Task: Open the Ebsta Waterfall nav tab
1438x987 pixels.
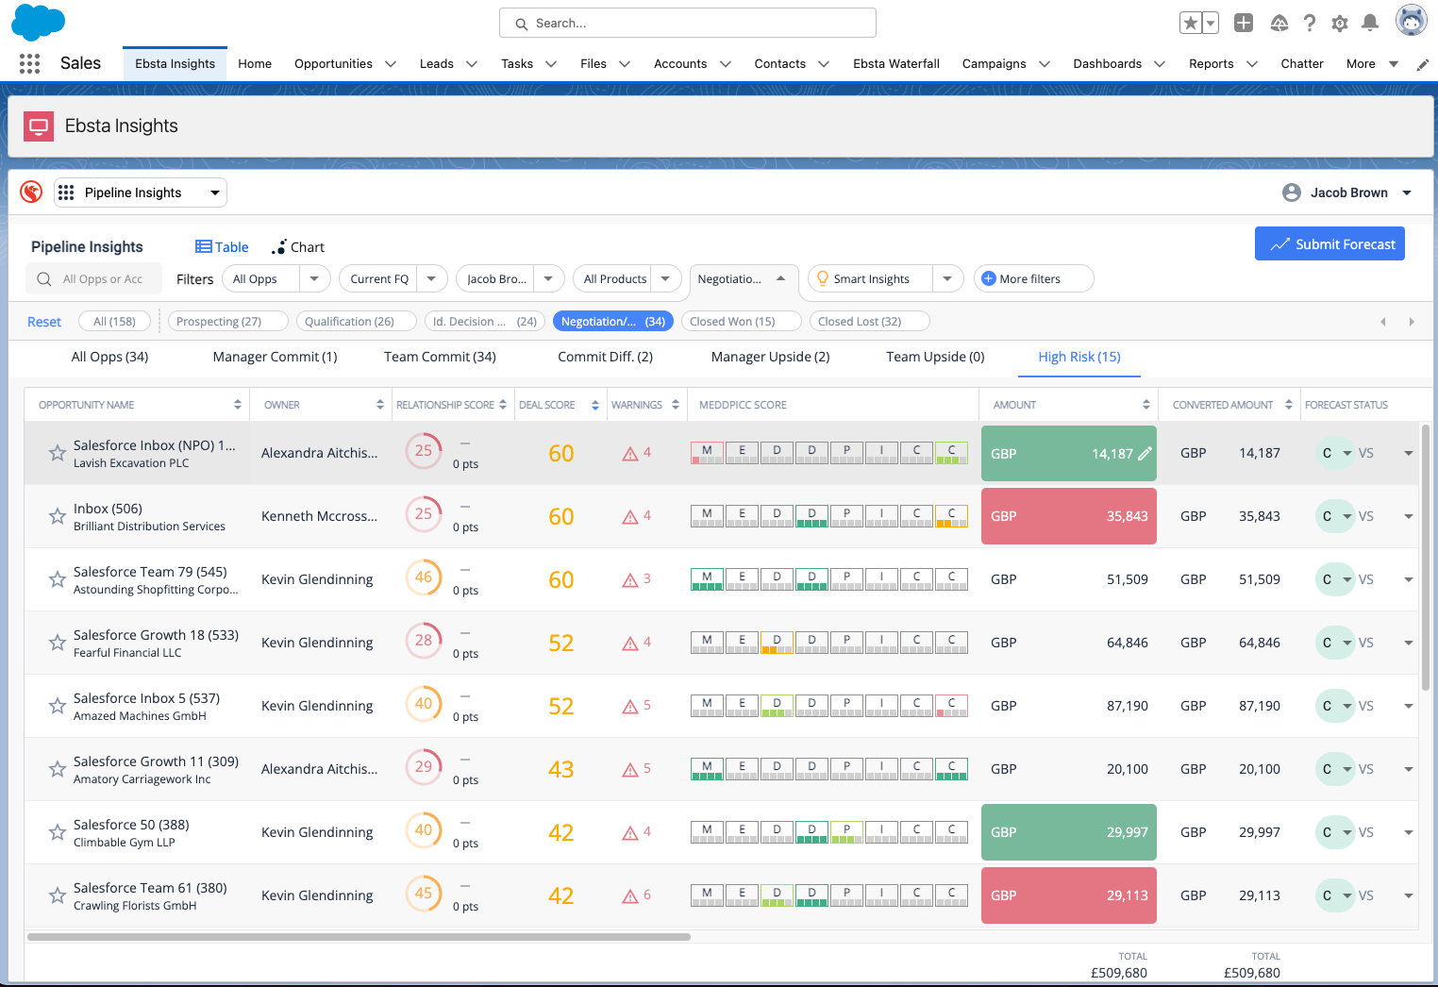Action: [x=896, y=64]
